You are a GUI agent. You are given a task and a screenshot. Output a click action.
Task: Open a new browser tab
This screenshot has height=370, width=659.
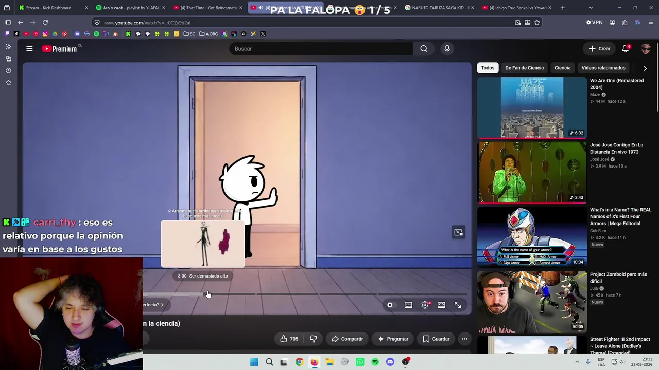(563, 8)
